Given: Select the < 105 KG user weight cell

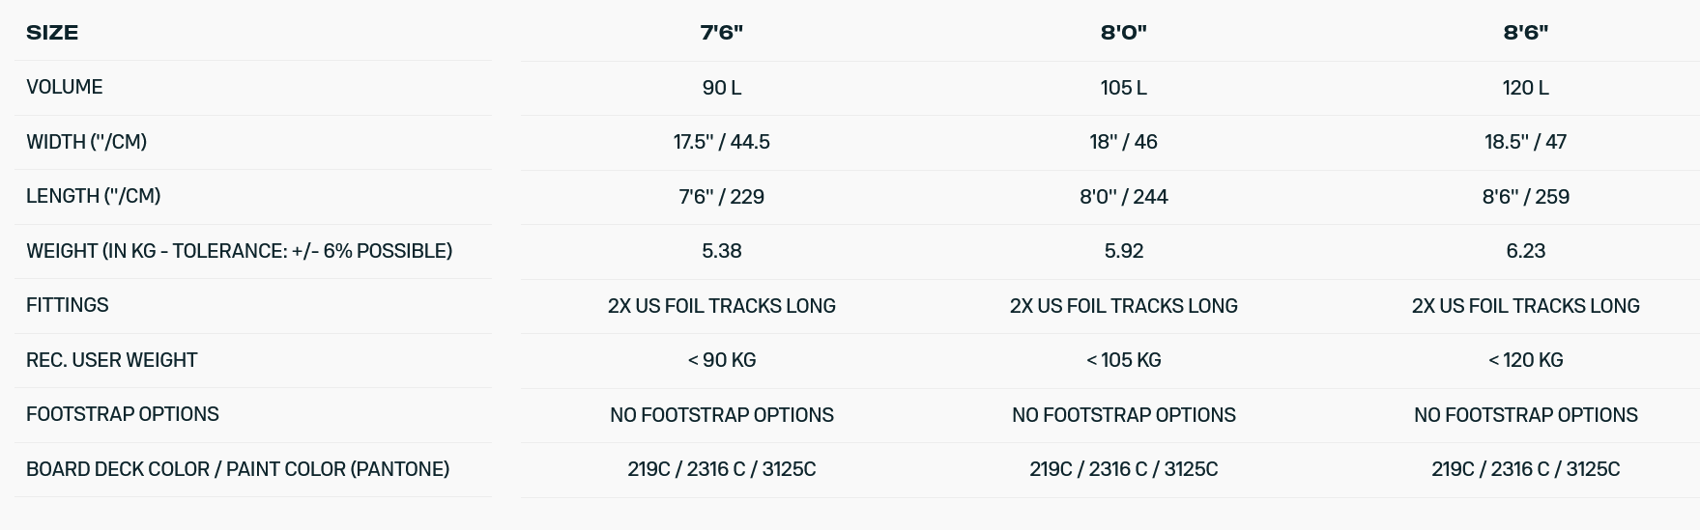Looking at the screenshot, I should 1123,360.
